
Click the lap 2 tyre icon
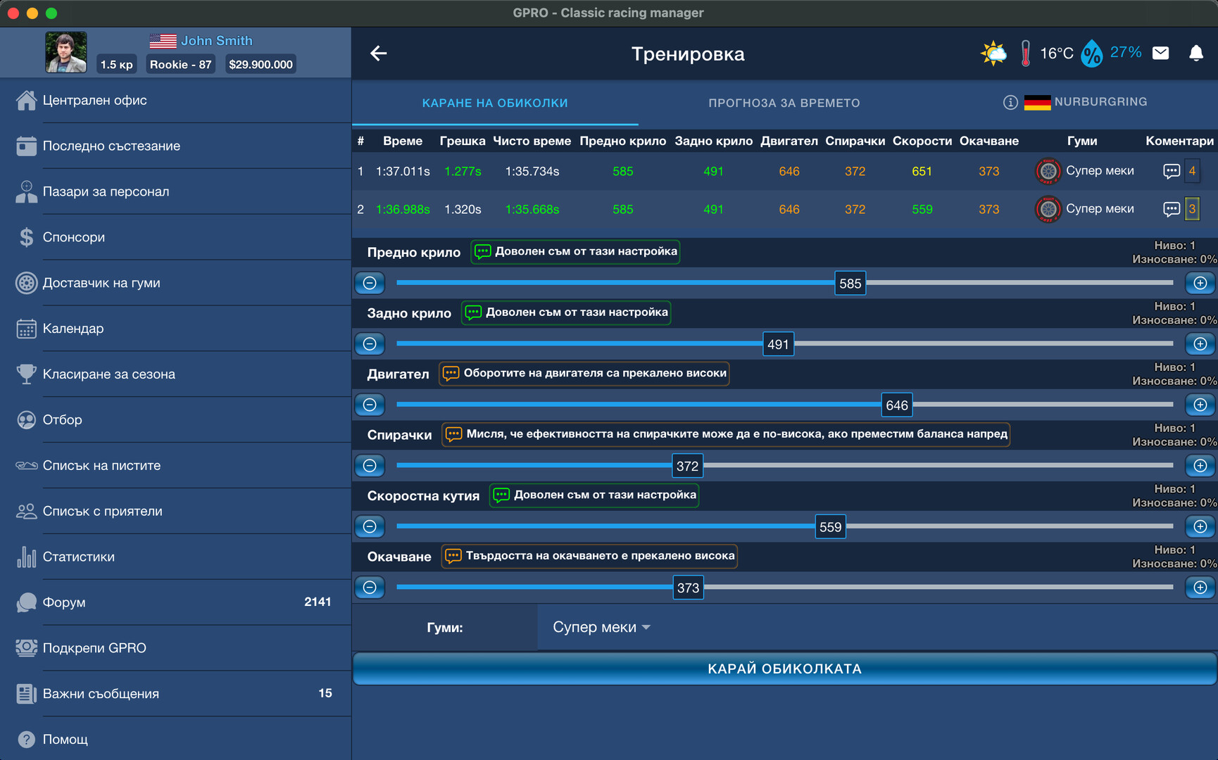1048,209
